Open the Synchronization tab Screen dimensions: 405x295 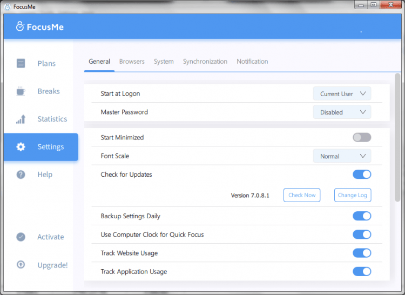pyautogui.click(x=205, y=62)
